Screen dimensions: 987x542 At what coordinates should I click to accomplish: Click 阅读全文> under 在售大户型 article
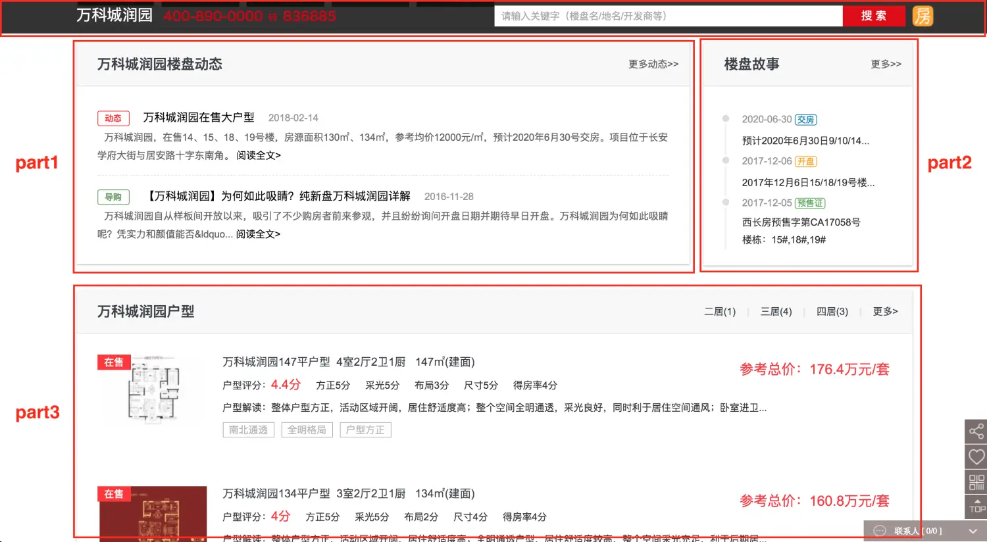(x=259, y=155)
